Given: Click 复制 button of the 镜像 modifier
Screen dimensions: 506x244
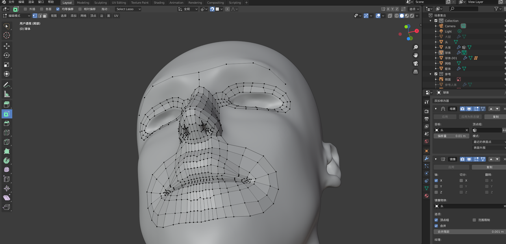Looking at the screenshot, I should (489, 167).
